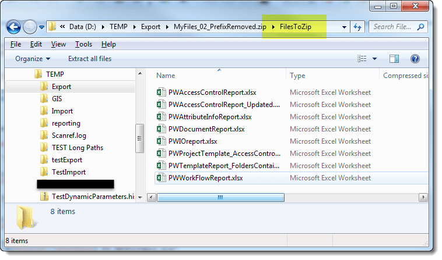The image size is (442, 260).
Task: Click the folder icon in address bar
Action: (x=52, y=27)
